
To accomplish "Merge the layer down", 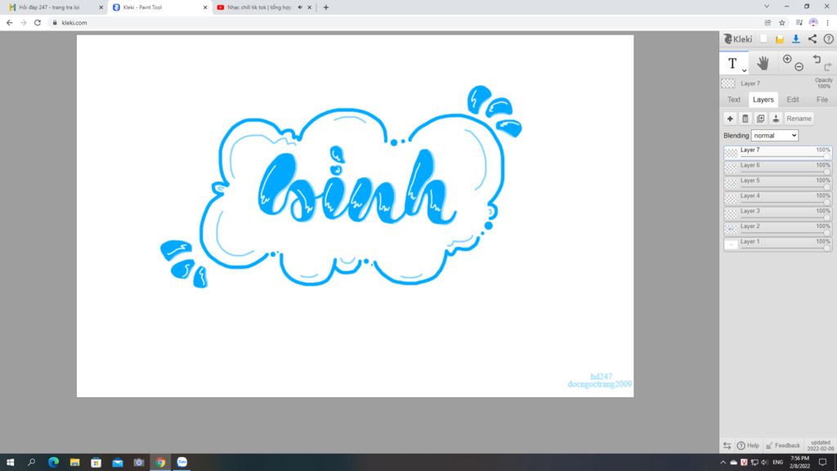I will [x=777, y=119].
